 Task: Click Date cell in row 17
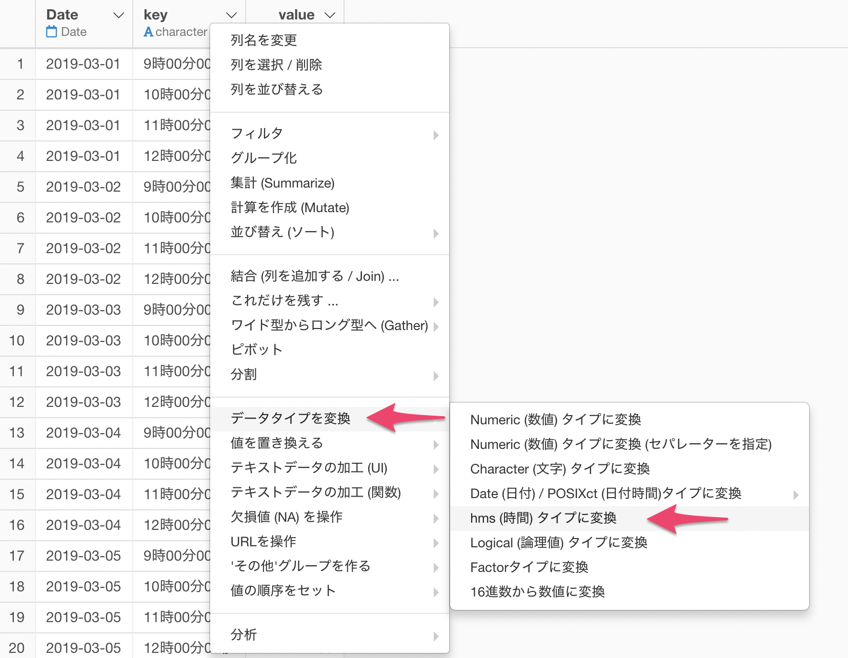[x=84, y=556]
